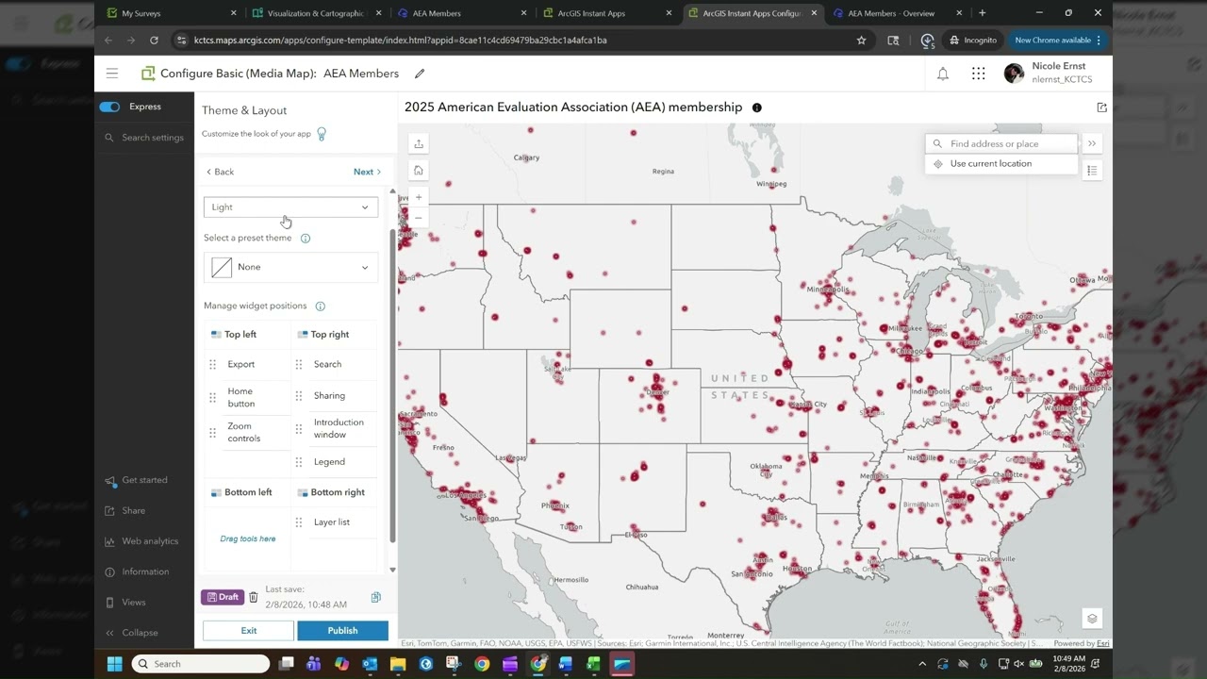Click the Search settings field
The height and width of the screenshot is (679, 1207).
coord(145,138)
